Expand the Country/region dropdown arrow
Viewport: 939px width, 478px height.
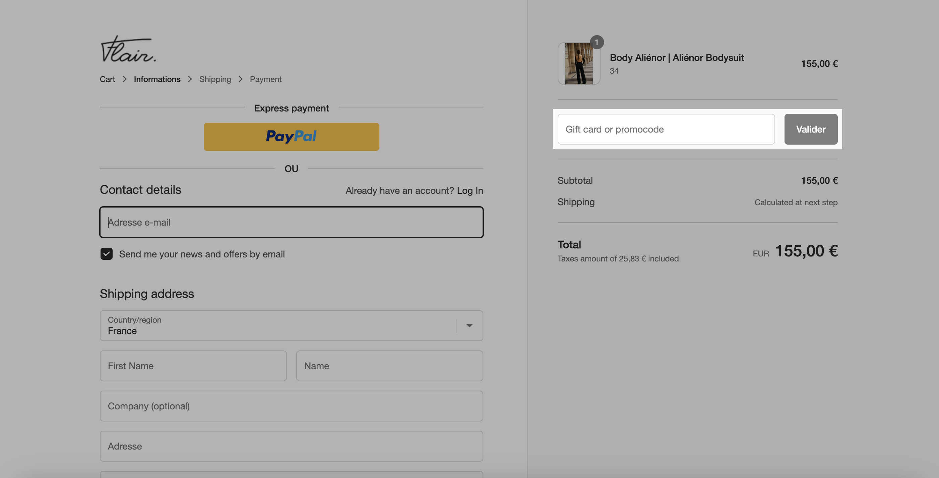point(469,325)
